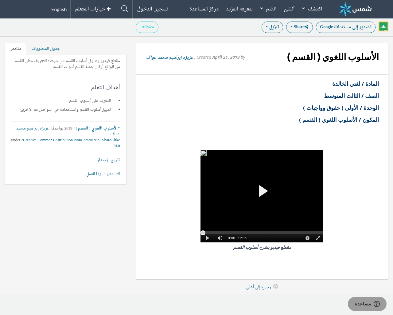
Task: Open تاريخ الإصدار version history link
Action: 108,160
